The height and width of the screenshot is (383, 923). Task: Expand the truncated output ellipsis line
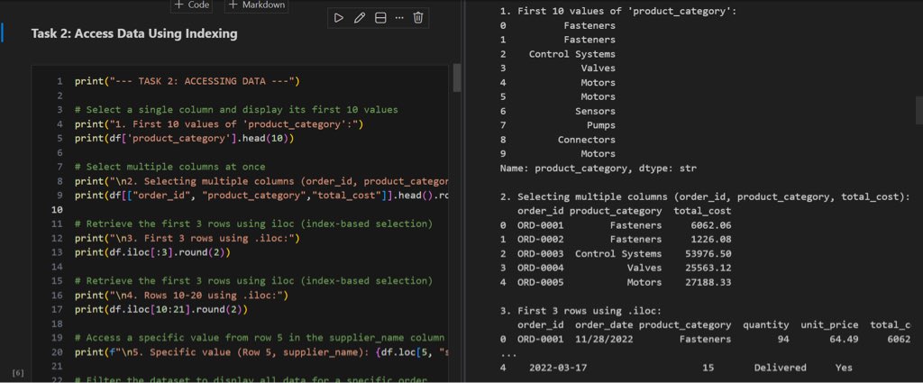pyautogui.click(x=508, y=355)
